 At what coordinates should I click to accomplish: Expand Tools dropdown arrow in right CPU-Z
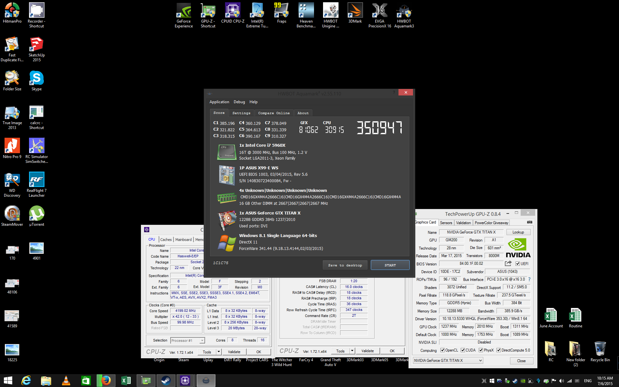point(352,351)
